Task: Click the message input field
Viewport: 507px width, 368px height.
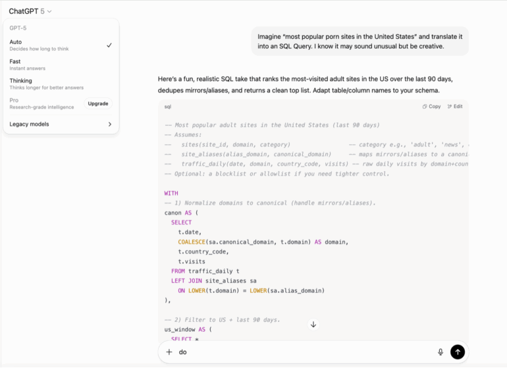Action: (x=303, y=352)
